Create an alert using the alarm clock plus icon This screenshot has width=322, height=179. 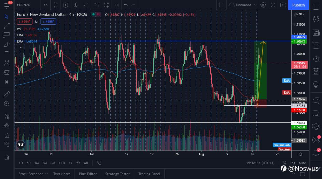(x=106, y=5)
